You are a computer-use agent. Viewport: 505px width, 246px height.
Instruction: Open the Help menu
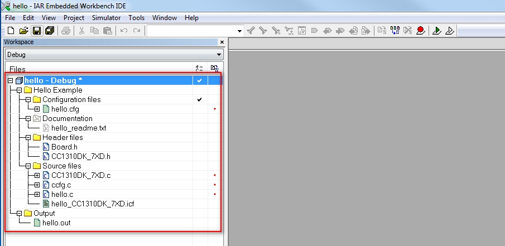tap(191, 18)
